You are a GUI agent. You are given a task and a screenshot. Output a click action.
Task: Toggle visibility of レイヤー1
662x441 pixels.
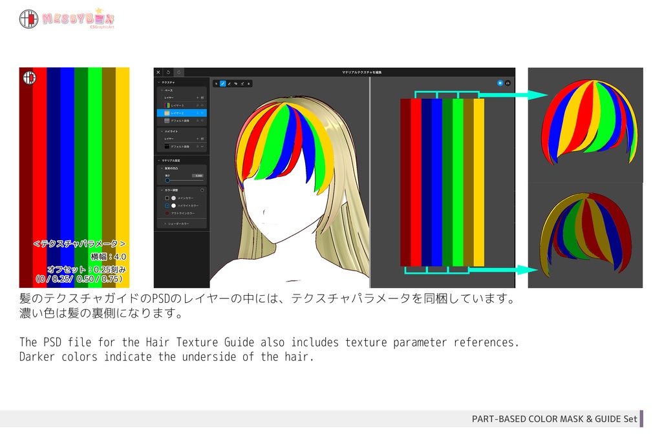click(202, 105)
